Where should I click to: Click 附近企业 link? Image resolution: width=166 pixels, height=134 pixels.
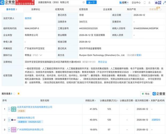(102, 62)
